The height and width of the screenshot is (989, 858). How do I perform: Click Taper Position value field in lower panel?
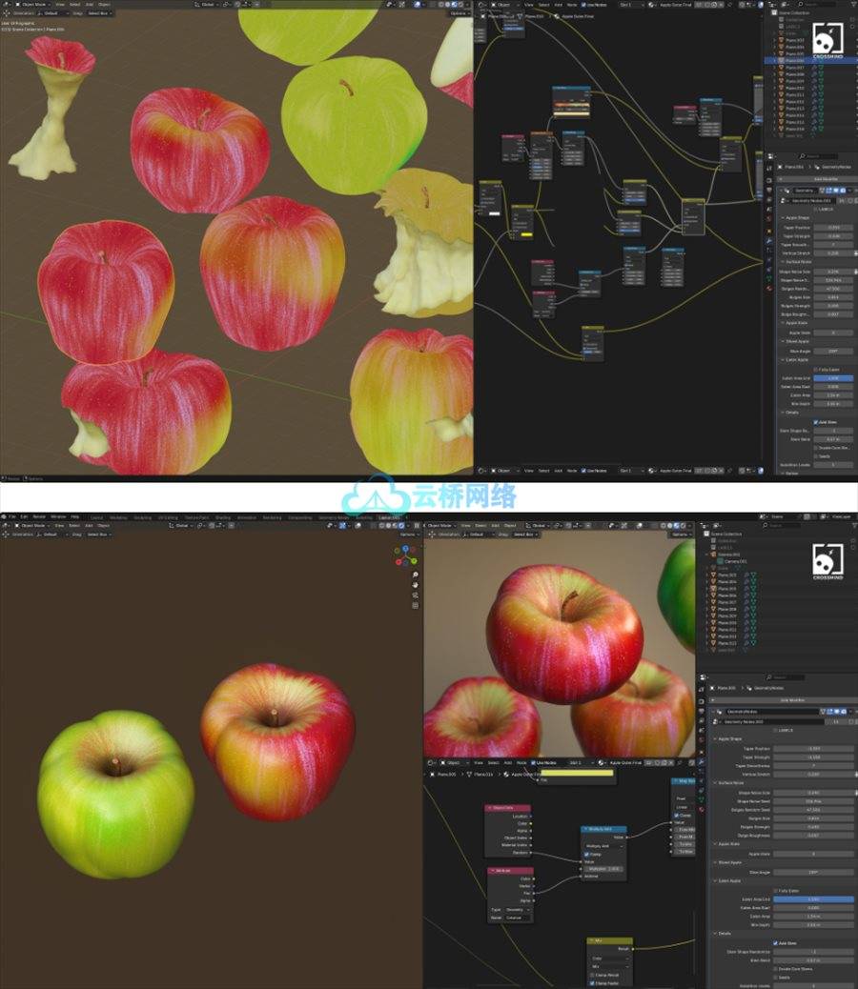814,749
